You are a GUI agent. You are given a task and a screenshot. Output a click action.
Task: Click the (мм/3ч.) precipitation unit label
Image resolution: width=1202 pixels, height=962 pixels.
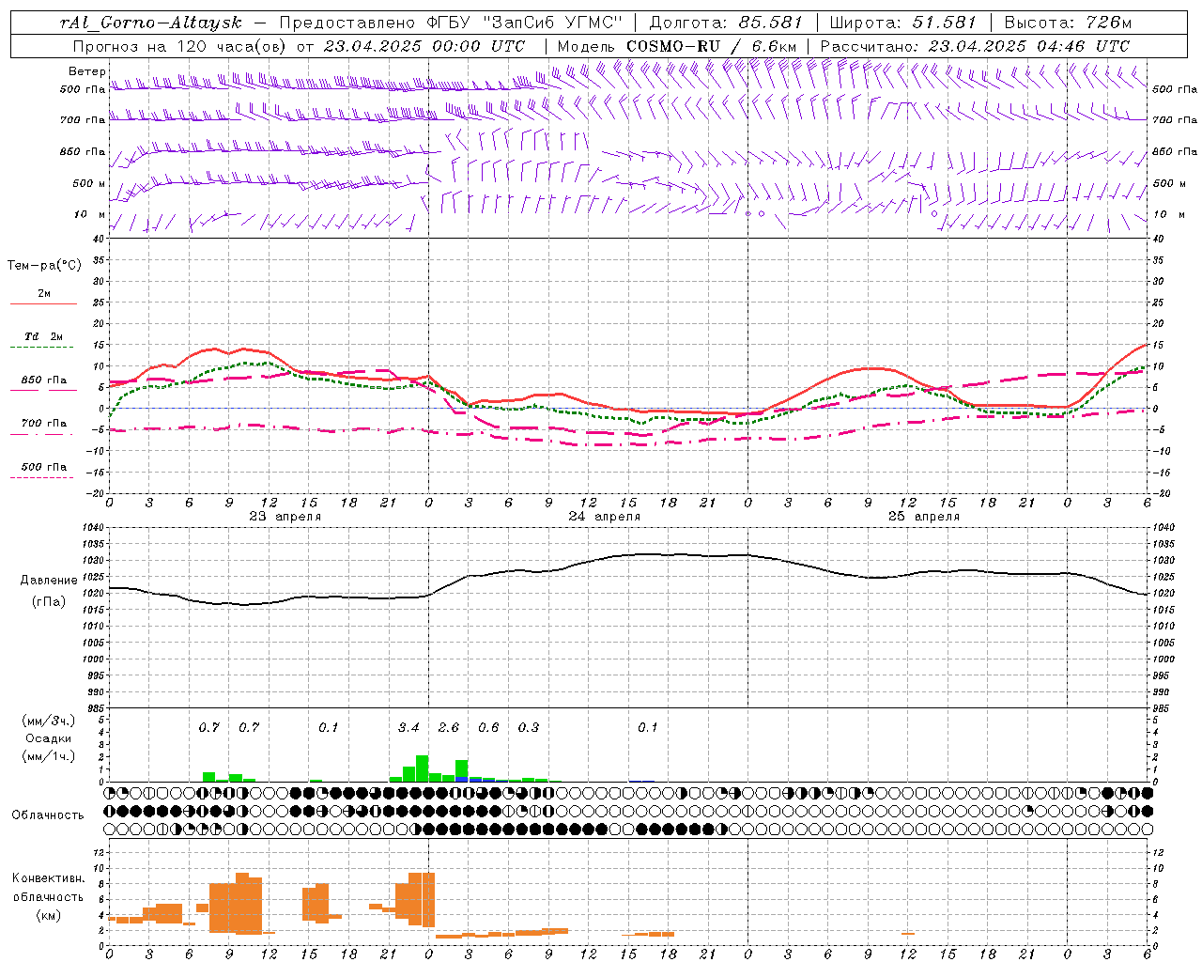click(48, 721)
